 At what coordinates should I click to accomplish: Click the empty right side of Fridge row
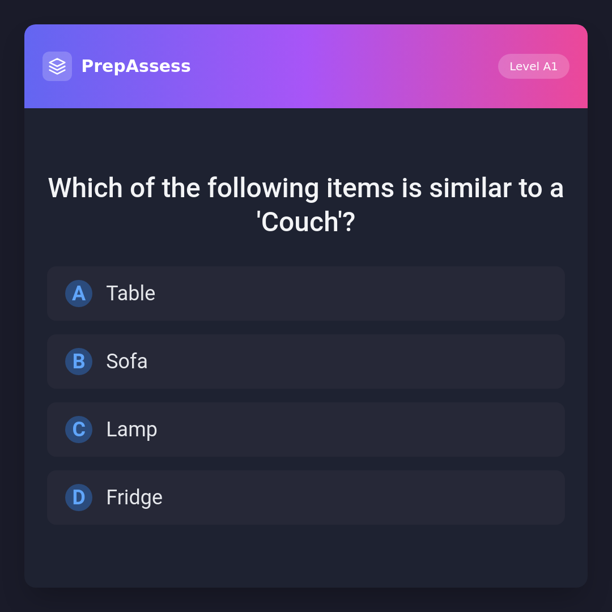pos(453,498)
